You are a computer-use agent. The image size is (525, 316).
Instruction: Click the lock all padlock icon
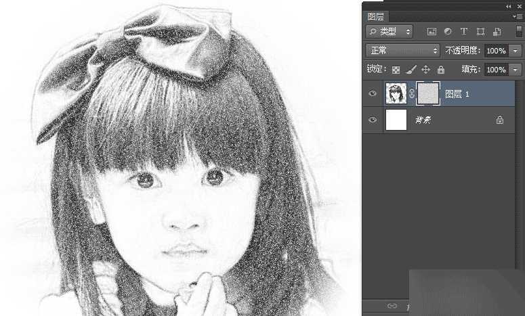pyautogui.click(x=441, y=70)
